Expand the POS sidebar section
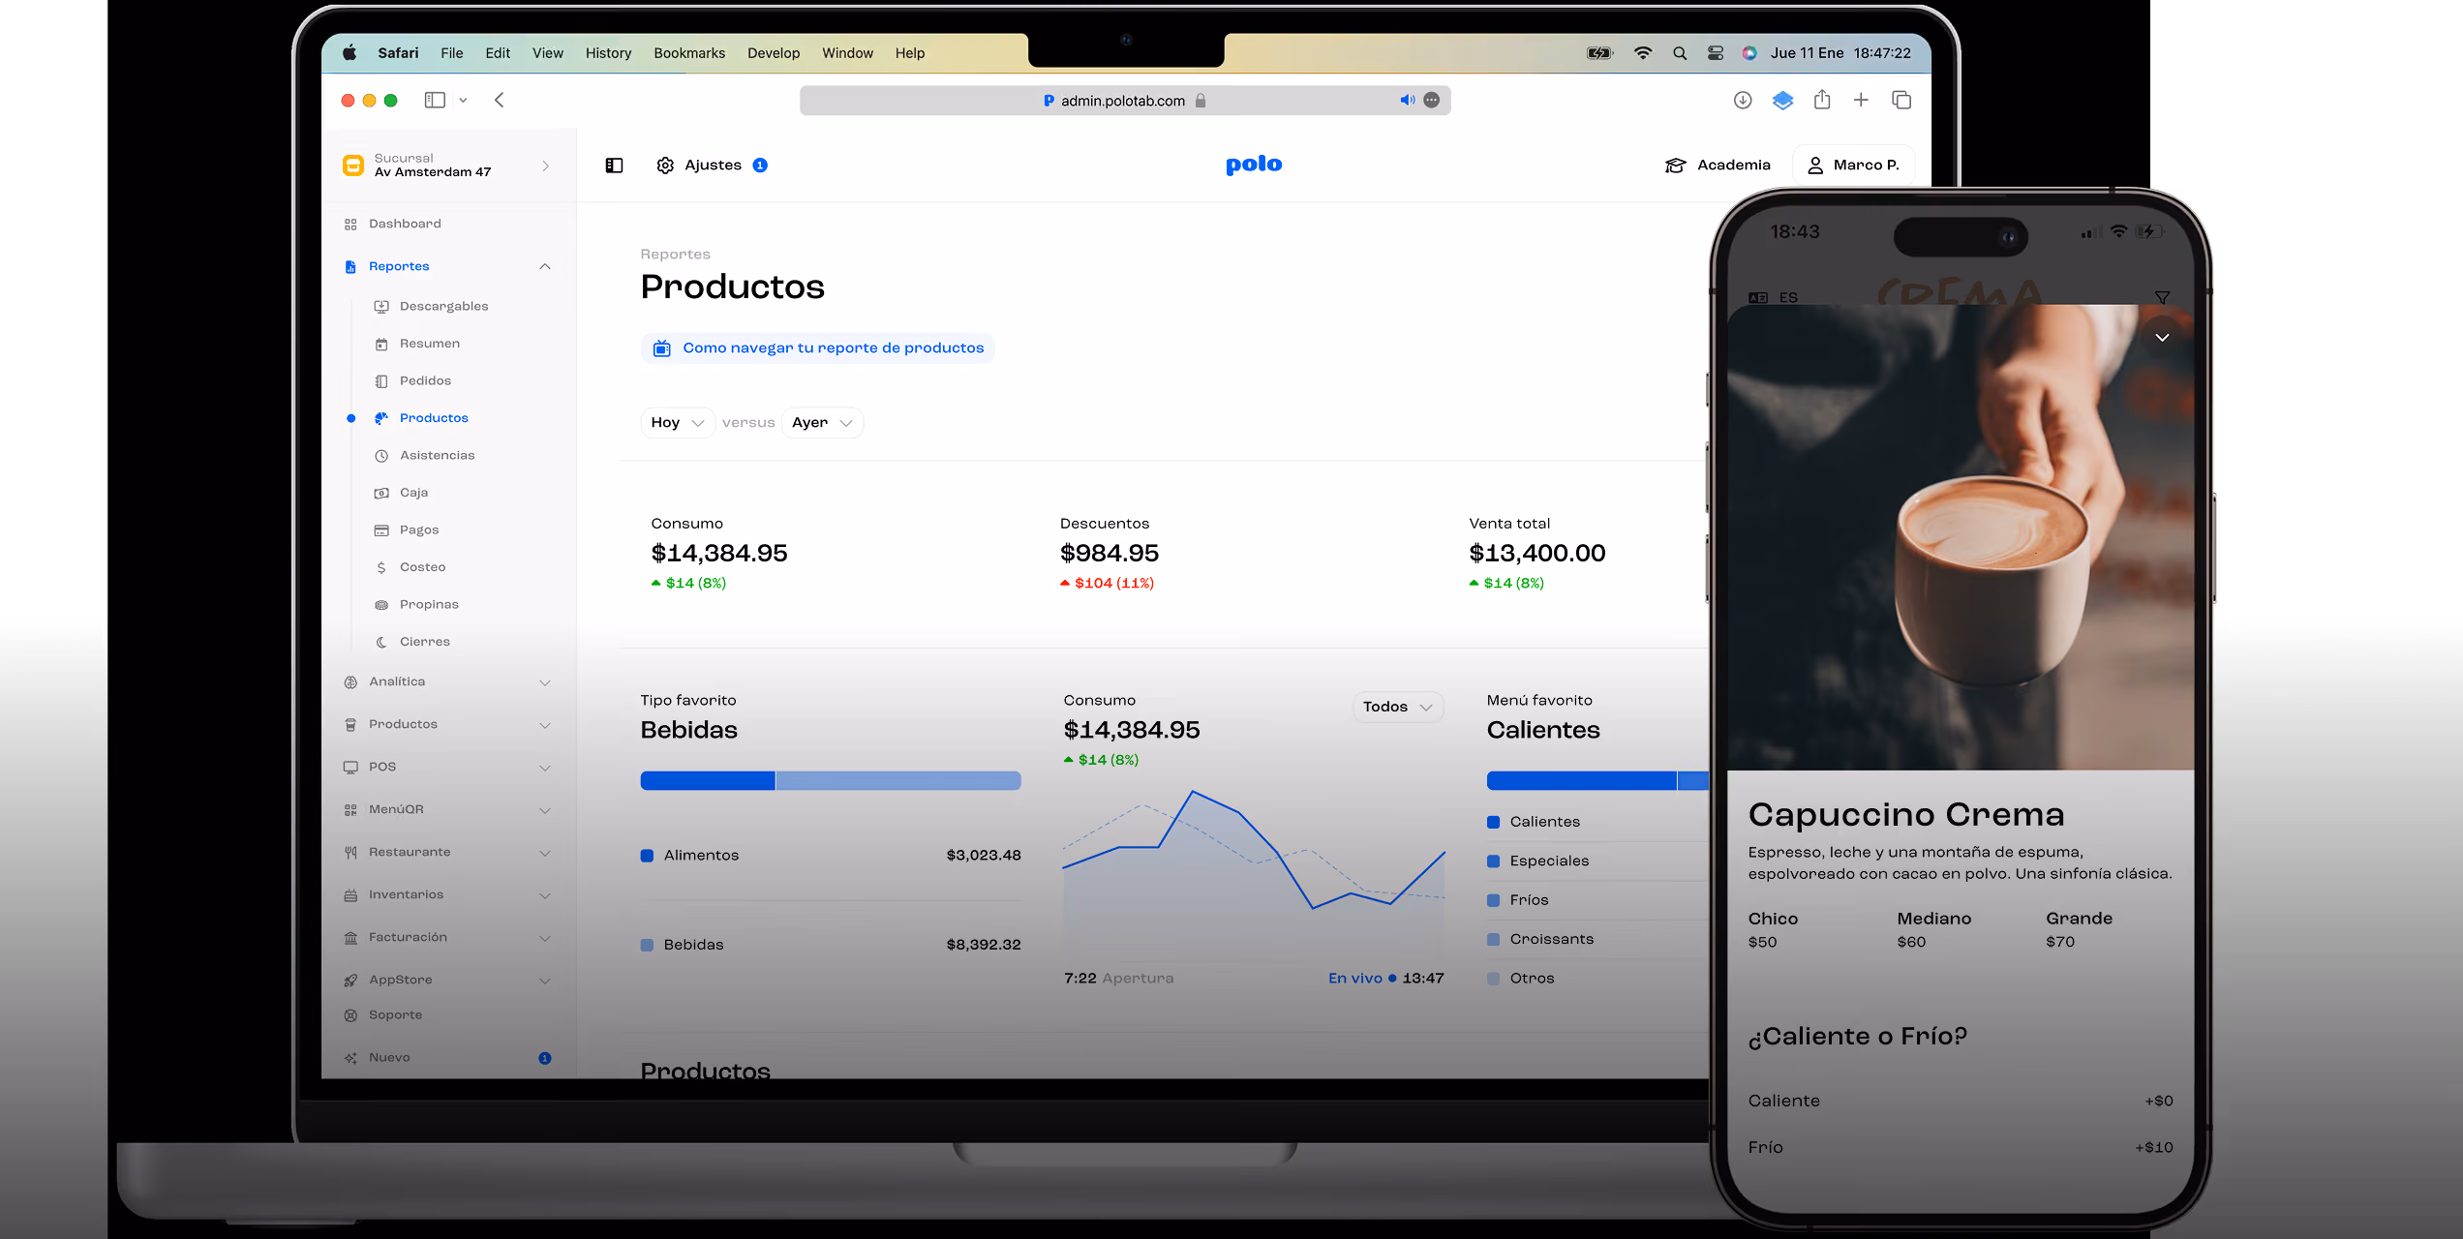Screen dimensions: 2463x1239 [545, 768]
